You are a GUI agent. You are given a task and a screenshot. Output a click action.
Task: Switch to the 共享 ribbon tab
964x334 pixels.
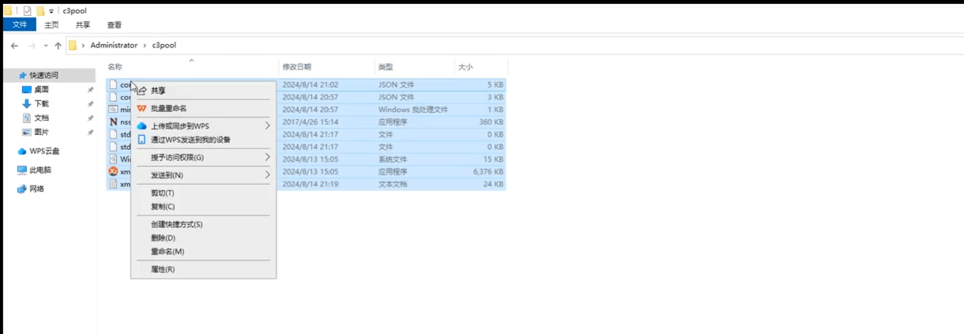(x=83, y=25)
